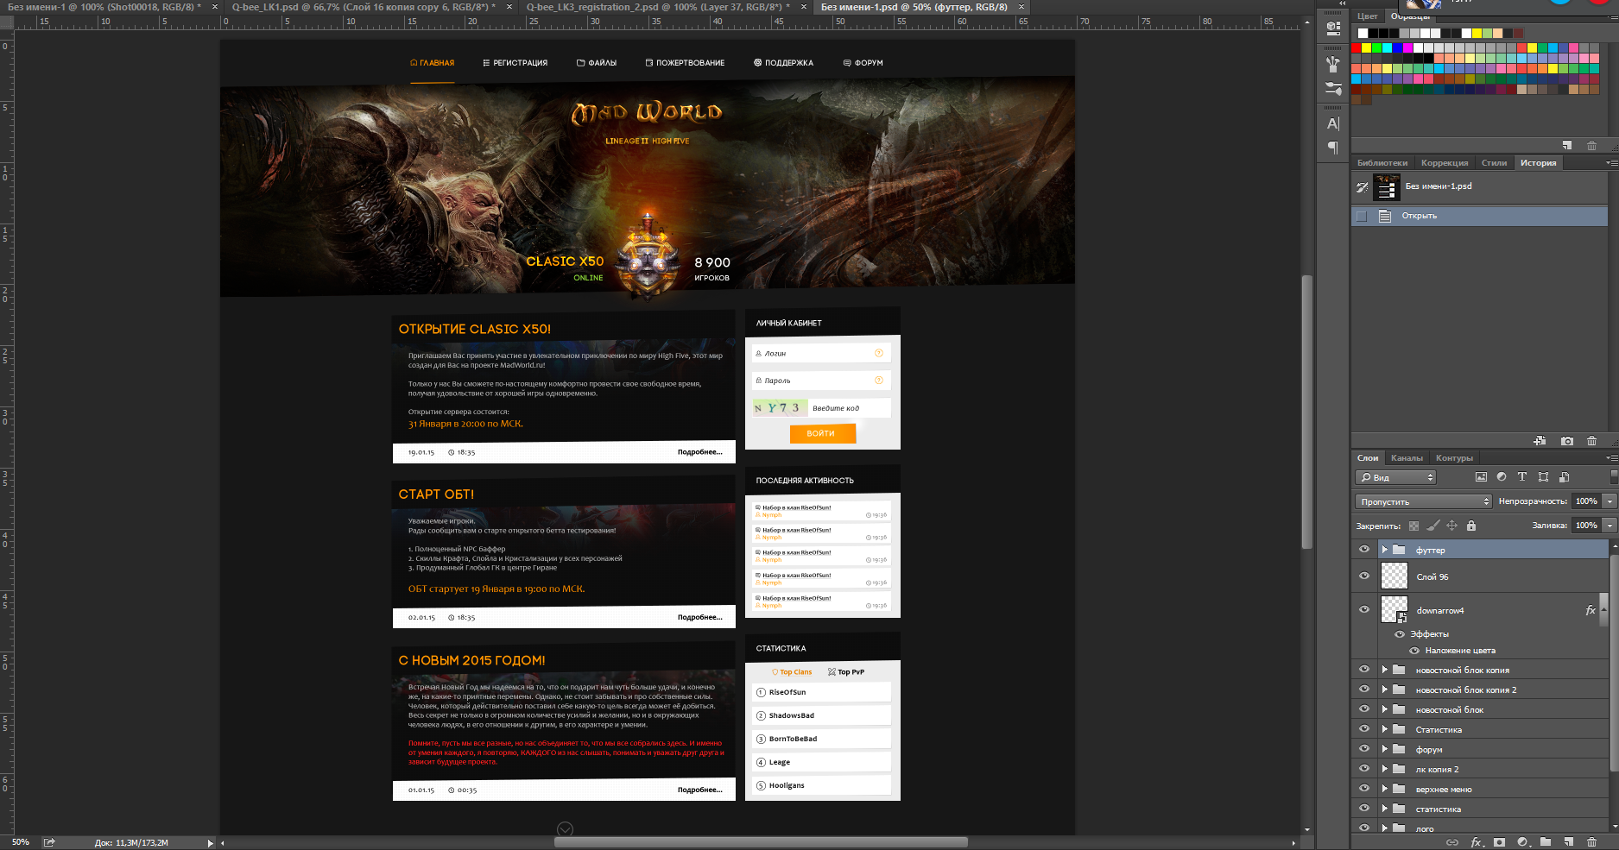Open Непрозрачность opacity slider arrow

pos(1610,501)
